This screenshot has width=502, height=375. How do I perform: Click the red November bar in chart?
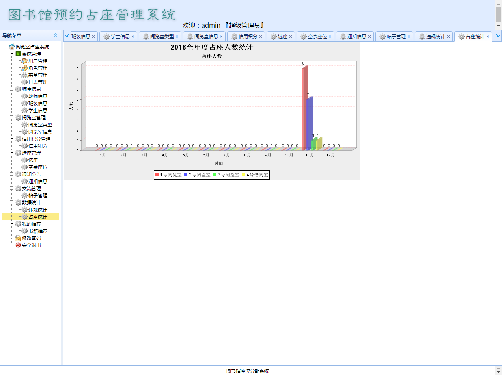tap(304, 108)
